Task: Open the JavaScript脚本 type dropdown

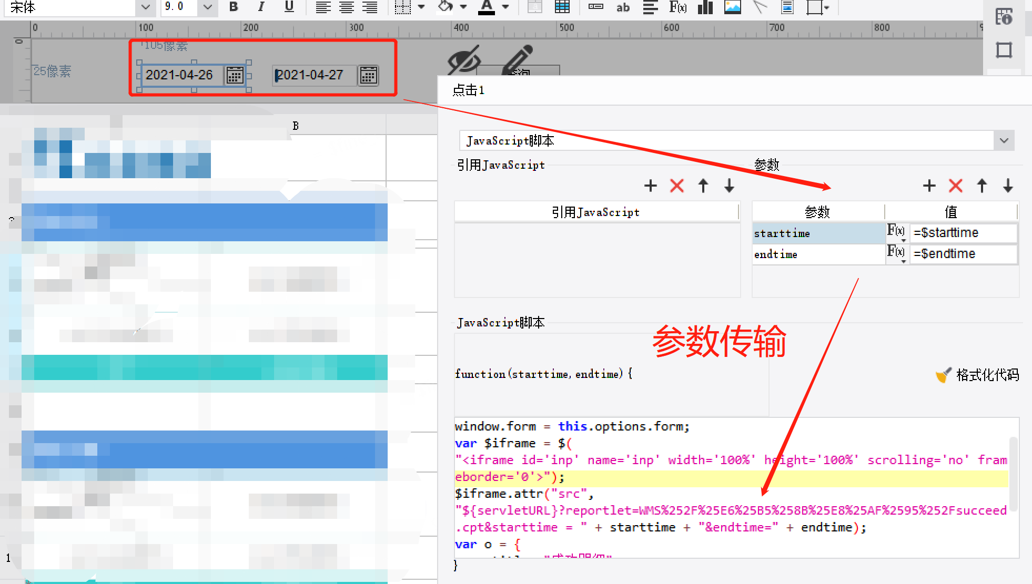Action: pyautogui.click(x=1004, y=140)
